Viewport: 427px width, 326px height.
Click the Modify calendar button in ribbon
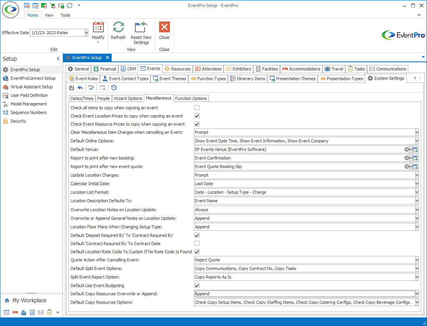click(x=98, y=32)
